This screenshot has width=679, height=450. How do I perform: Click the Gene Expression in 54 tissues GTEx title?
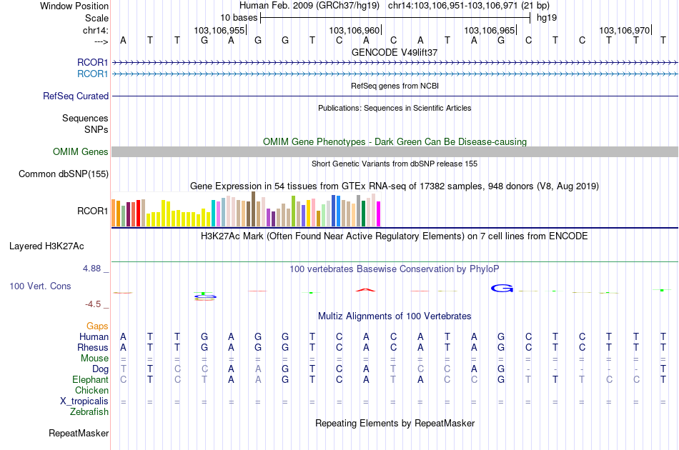click(395, 186)
